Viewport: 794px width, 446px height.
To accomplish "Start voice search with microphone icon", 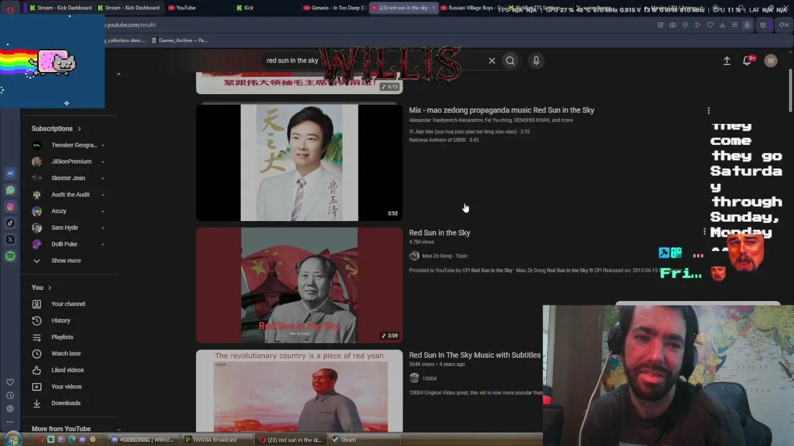I will (x=536, y=61).
